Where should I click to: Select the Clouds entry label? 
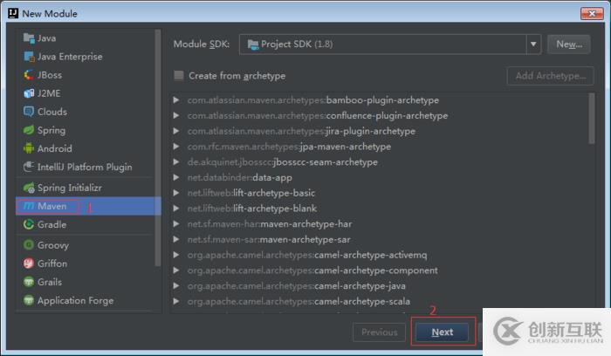52,112
